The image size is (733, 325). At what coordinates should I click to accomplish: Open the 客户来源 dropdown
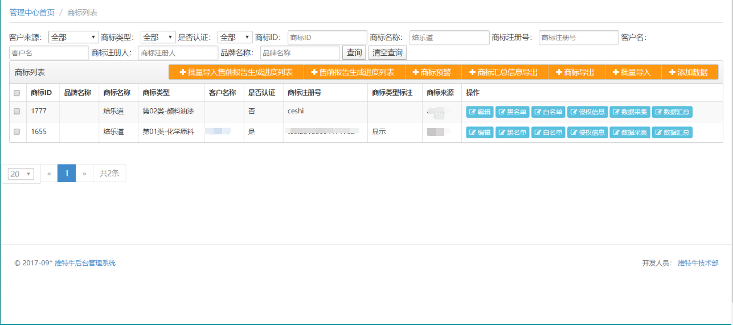(x=73, y=38)
